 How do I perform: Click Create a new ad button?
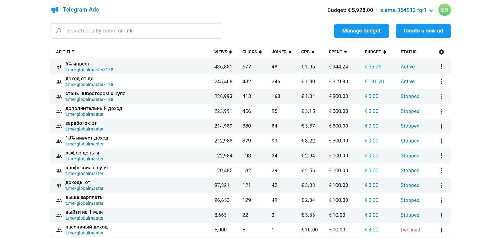423,31
